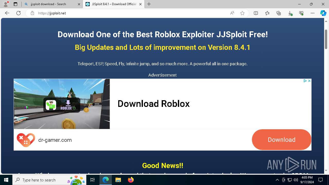The width and height of the screenshot is (329, 185).
Task: Open the network icon in tray
Action: [290, 180]
